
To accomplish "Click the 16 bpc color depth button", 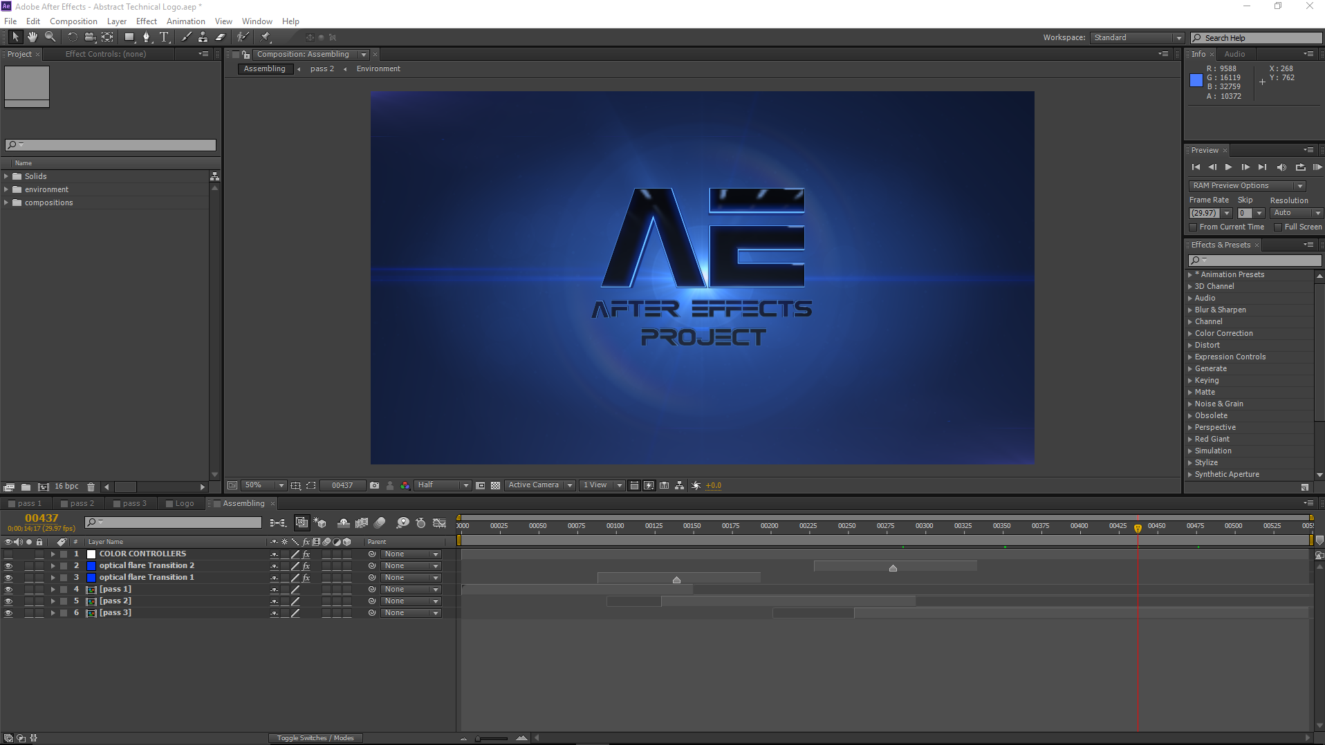I will [67, 487].
